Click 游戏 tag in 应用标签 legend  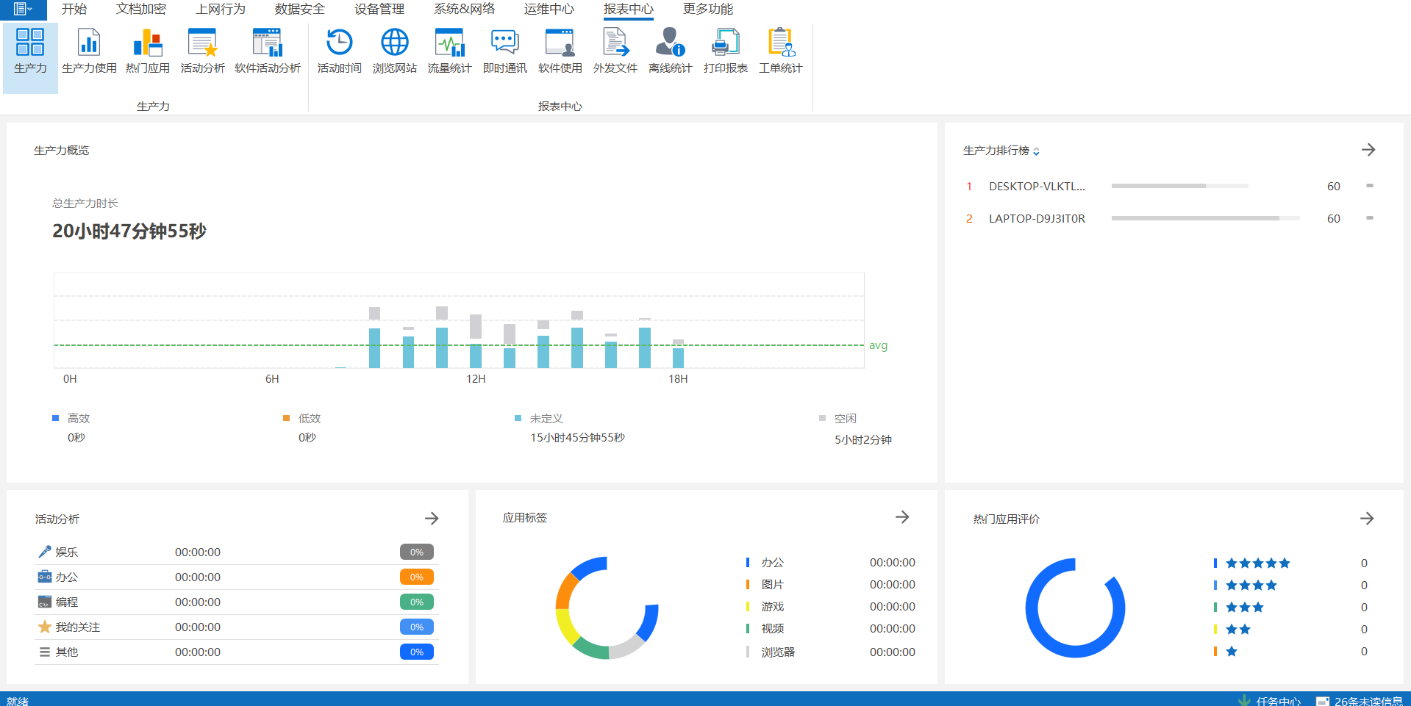pos(773,606)
